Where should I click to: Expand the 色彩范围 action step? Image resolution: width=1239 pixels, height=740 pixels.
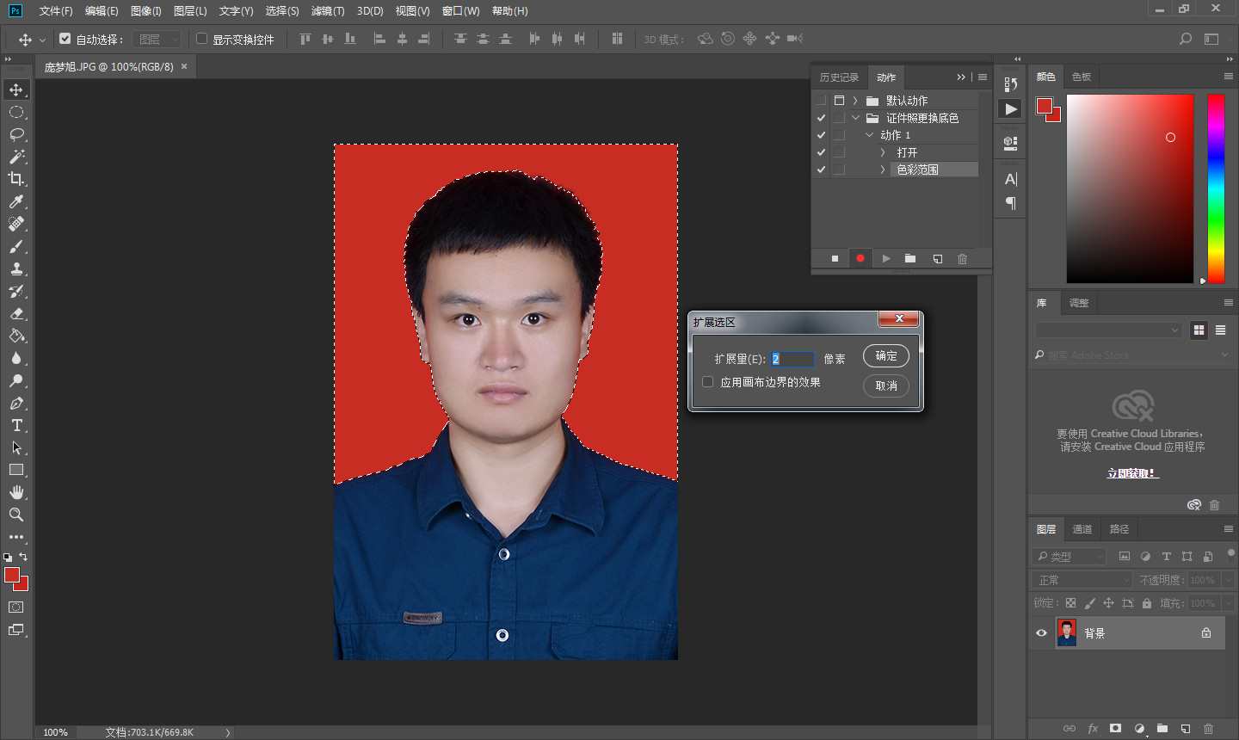click(x=883, y=170)
